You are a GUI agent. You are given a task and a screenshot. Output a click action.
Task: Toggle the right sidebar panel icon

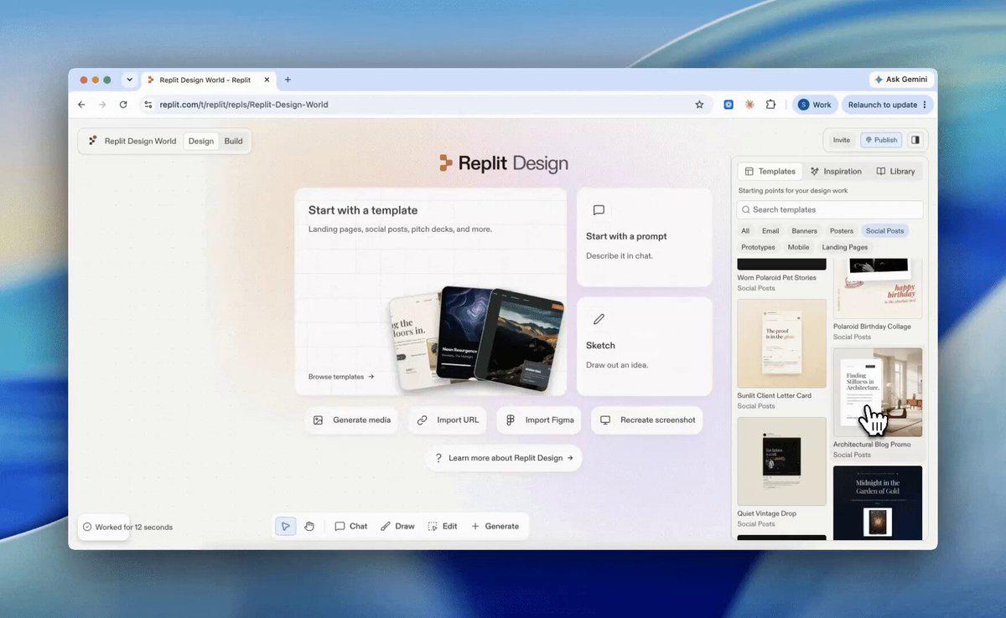915,140
